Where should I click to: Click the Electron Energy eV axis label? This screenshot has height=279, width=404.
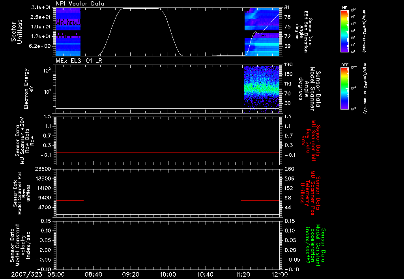click(28, 89)
